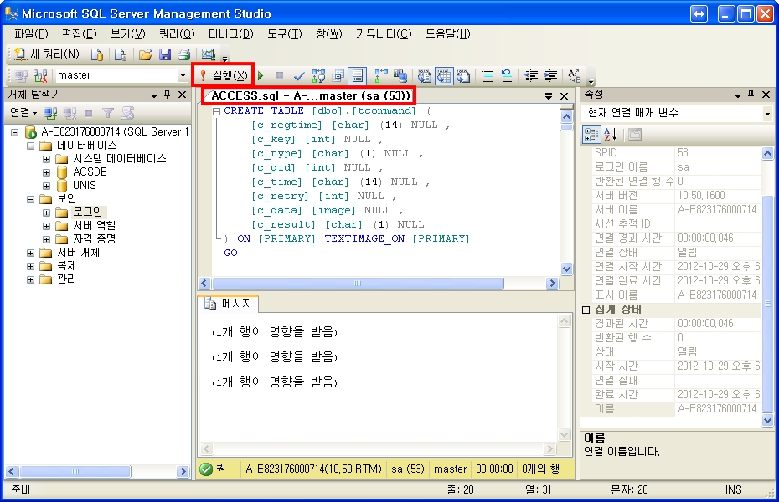
Task: Expand the 로그인 folder
Action: click(x=46, y=213)
